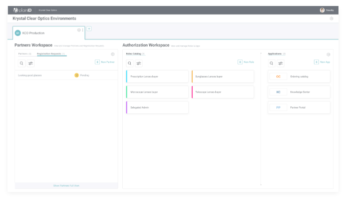Viewport: 346px width, 201px height.
Task: Switch to the Partners tab
Action: (x=25, y=54)
